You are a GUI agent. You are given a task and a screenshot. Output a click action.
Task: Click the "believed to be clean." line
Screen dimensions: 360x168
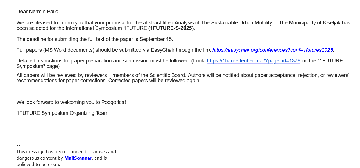(x=38, y=164)
